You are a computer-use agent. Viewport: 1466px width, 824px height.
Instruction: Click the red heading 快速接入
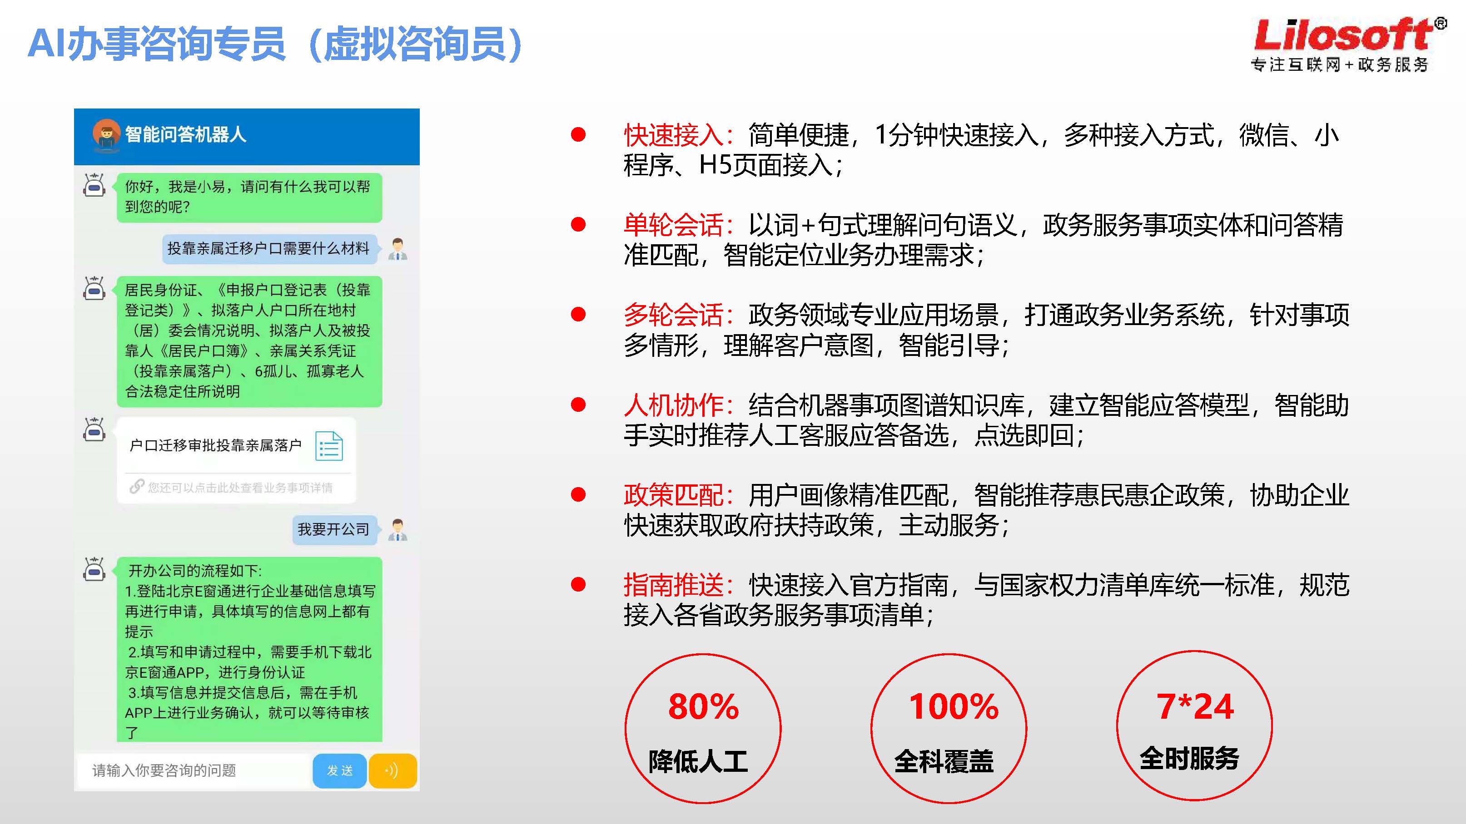674,135
